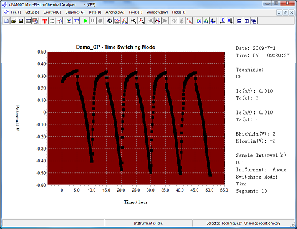Stop the experiment with the Stop button
297x229 pixels.
pos(100,21)
